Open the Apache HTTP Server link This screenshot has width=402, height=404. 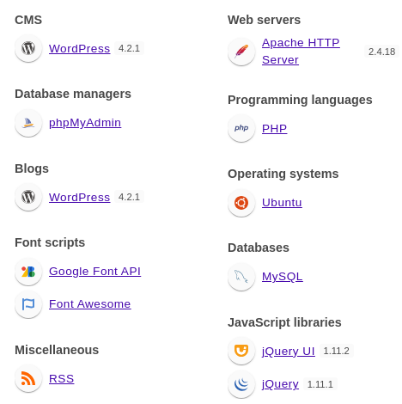(301, 52)
